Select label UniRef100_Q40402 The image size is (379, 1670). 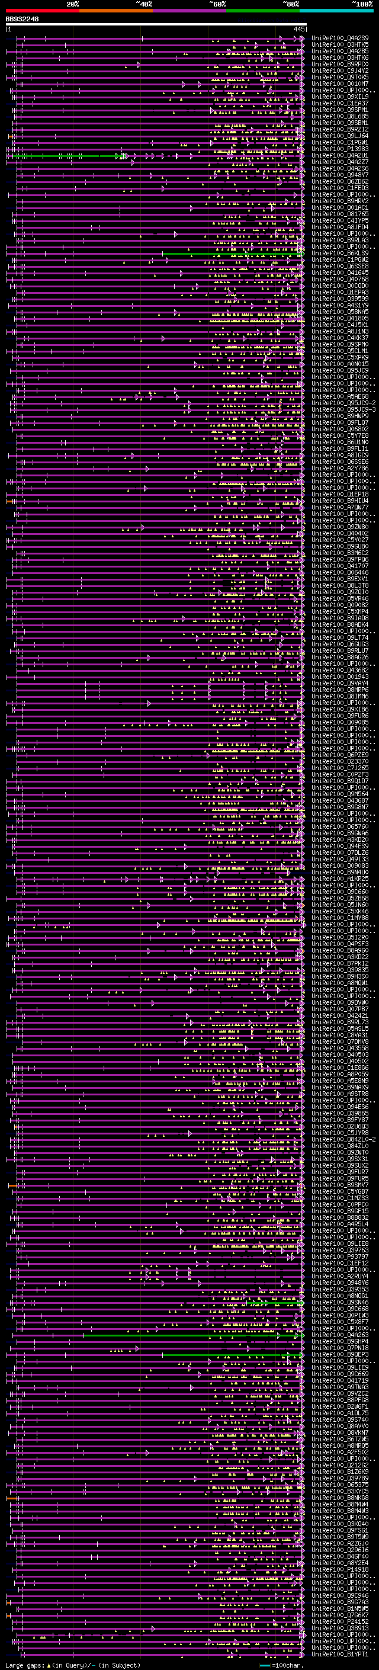tap(340, 534)
